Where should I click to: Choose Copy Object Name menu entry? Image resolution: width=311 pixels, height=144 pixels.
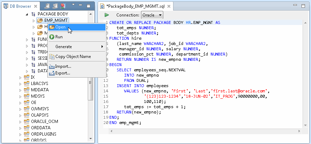(73, 57)
